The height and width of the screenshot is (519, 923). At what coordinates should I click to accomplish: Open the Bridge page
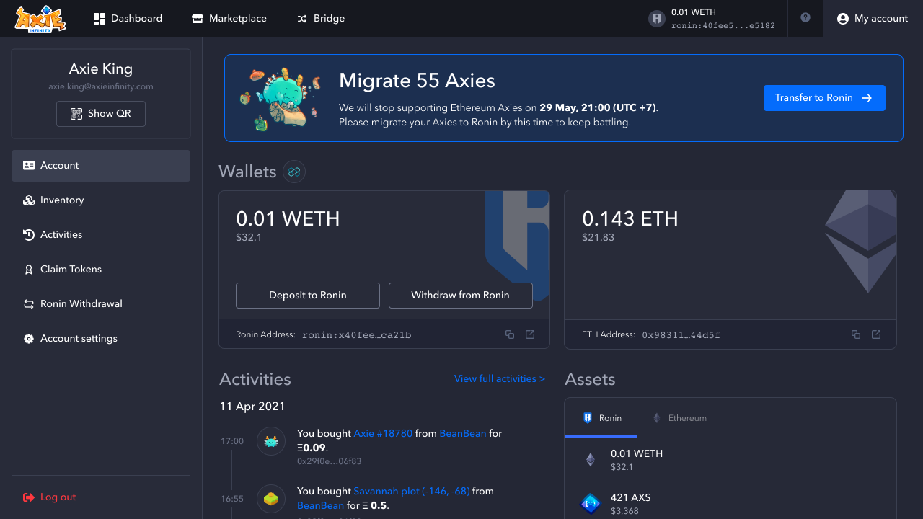(321, 18)
